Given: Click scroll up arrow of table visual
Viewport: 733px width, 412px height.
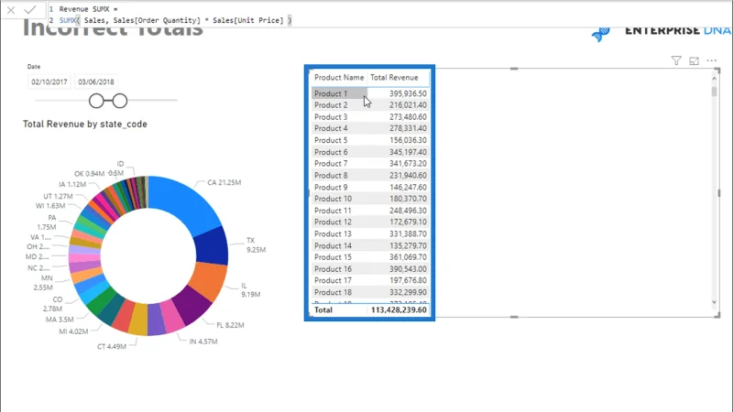Looking at the screenshot, I should 714,78.
